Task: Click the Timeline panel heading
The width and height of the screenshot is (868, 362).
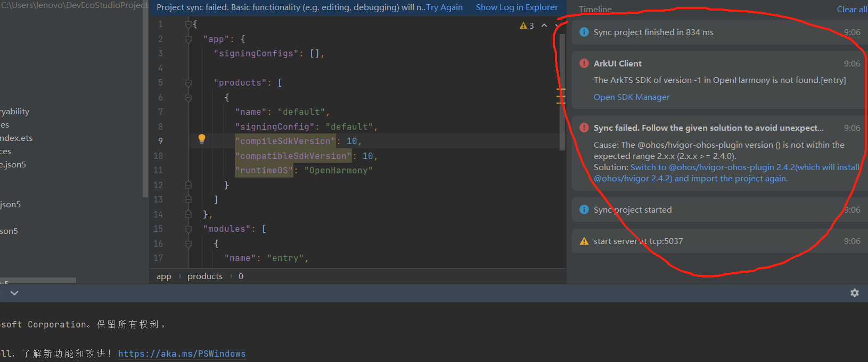Action: click(x=595, y=9)
